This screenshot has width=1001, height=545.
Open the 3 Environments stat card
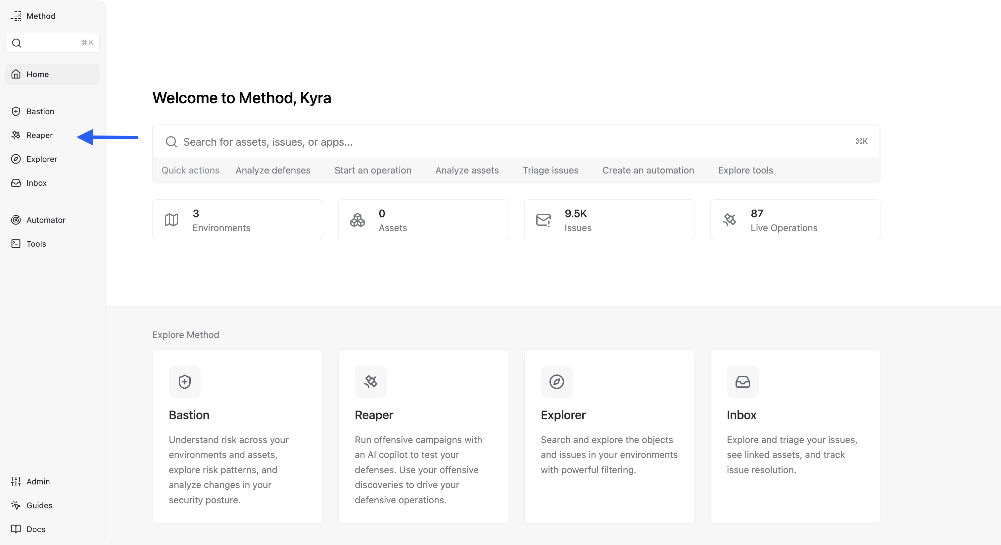[x=237, y=220]
